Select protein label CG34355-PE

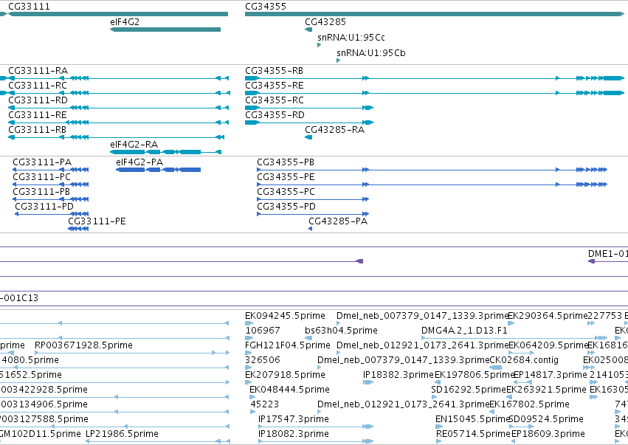[x=286, y=177]
